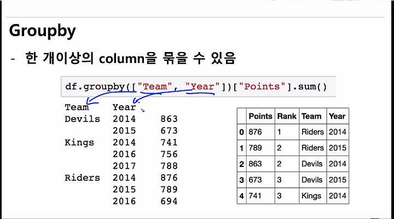Click year 2016 beside 756 in output
The image size is (394, 219).
[124, 154]
